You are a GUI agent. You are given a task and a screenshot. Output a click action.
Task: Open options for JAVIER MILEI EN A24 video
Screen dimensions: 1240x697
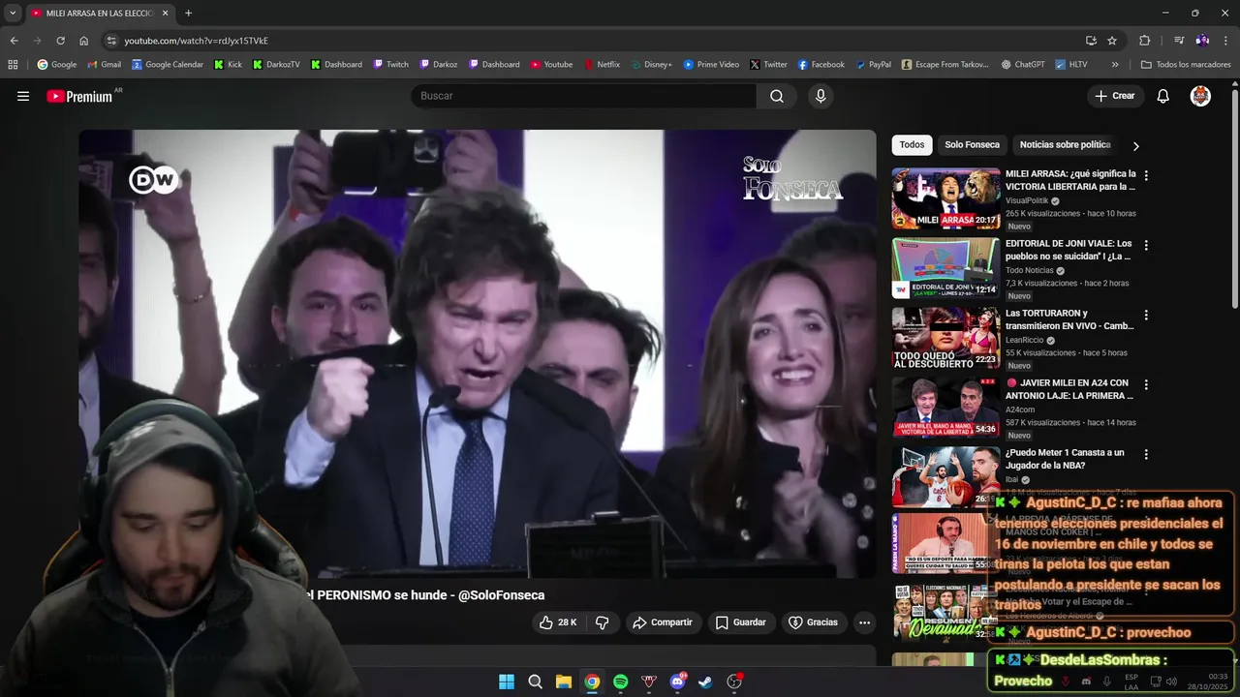point(1146,385)
